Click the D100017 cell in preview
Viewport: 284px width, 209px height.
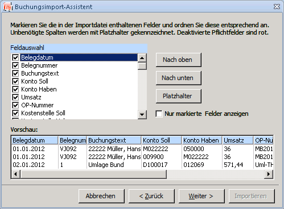pyautogui.click(x=155, y=165)
